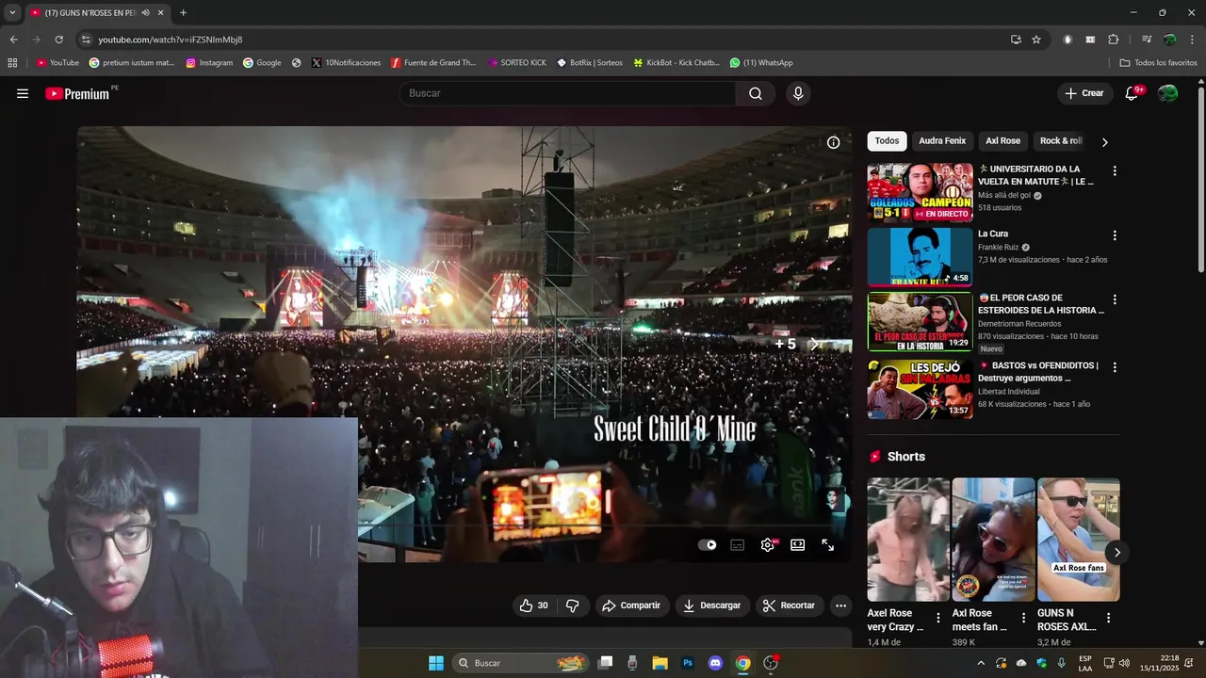
Task: Open options for Bastos vs Ofendiditos video
Action: click(x=1115, y=367)
